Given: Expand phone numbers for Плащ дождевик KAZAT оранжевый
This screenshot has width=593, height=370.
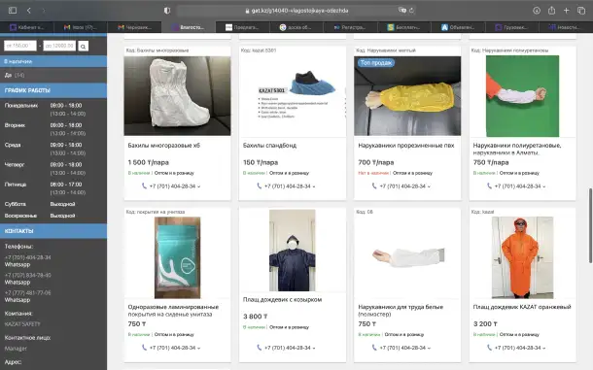Looking at the screenshot, I should (543, 348).
